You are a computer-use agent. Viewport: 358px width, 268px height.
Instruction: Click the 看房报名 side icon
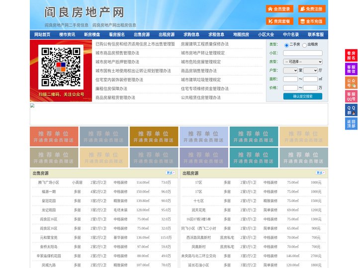(x=351, y=56)
